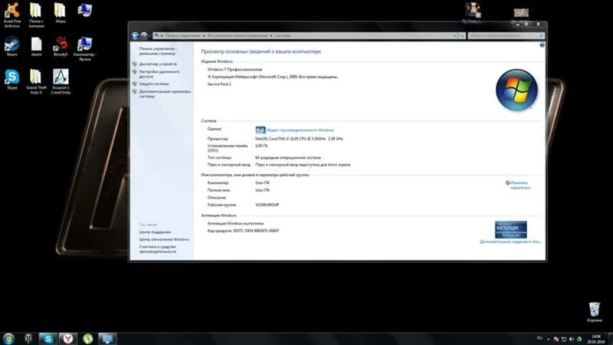
Task: Select the Grand Theft Auto V folder
Action: (x=36, y=81)
